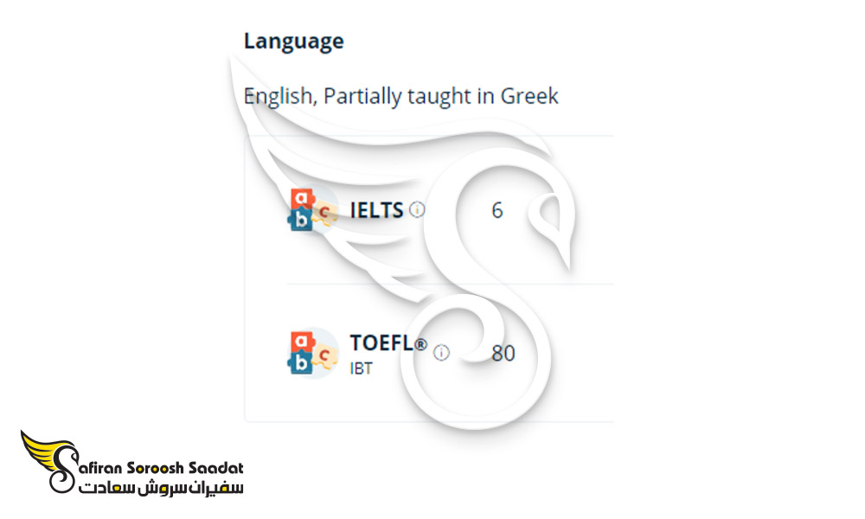Click the Language heading
This screenshot has height=519, width=865.
[x=294, y=42]
